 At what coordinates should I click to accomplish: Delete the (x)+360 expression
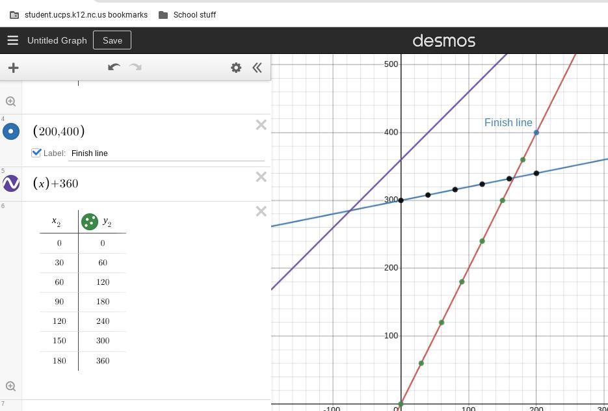point(261,177)
